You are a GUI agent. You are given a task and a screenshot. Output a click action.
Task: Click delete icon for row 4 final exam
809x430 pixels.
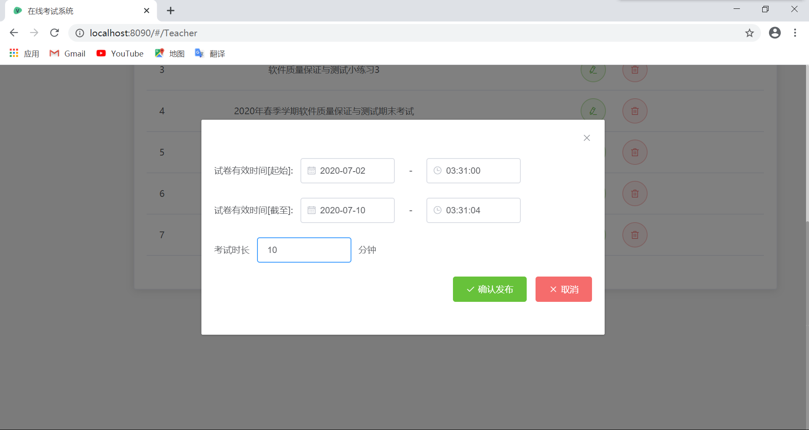635,111
